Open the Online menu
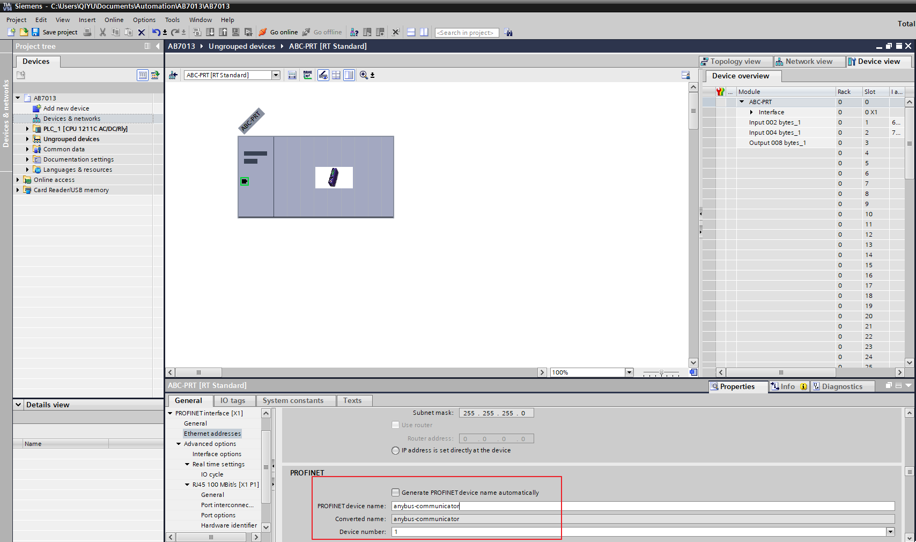 (114, 20)
